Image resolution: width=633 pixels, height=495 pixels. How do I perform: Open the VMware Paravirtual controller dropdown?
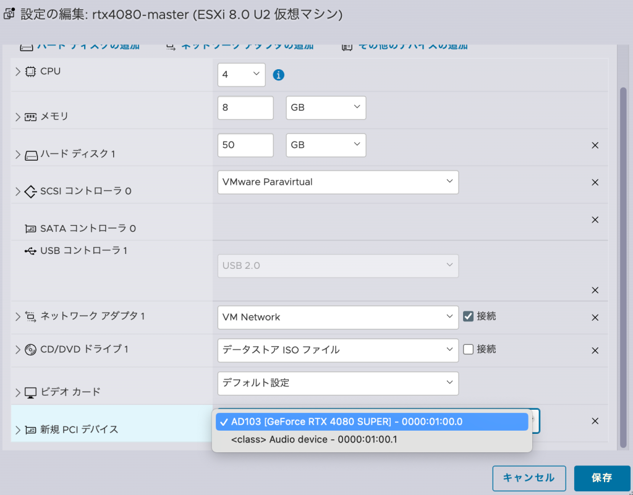338,182
